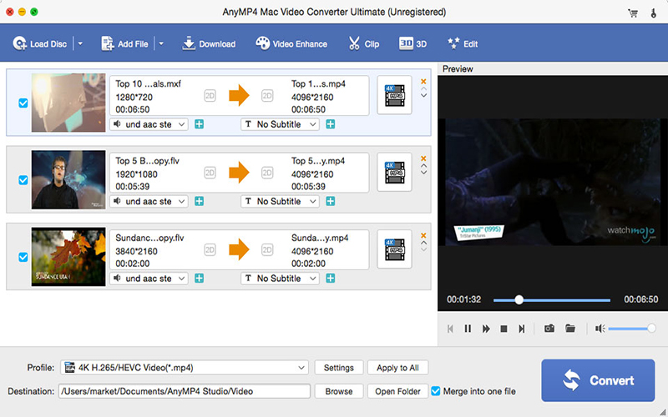Screen dimensions: 668x417
Task: Uncheck the Sundance video checkbox
Action: (x=23, y=258)
